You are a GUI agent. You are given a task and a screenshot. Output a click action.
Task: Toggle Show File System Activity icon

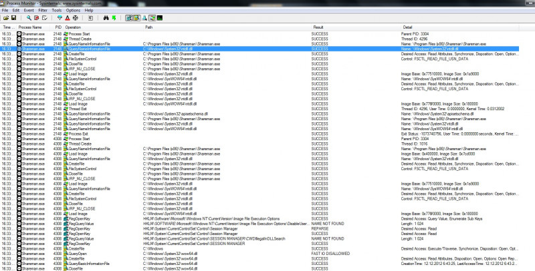(137, 18)
